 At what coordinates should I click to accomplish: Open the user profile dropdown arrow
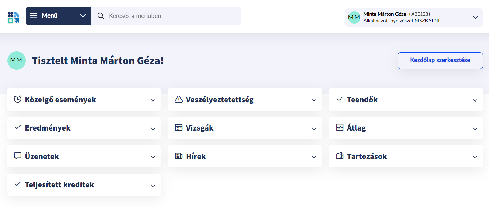pyautogui.click(x=475, y=17)
